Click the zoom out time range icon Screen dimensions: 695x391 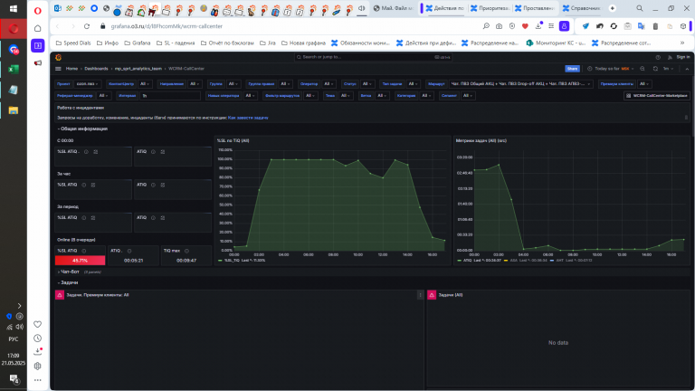643,69
